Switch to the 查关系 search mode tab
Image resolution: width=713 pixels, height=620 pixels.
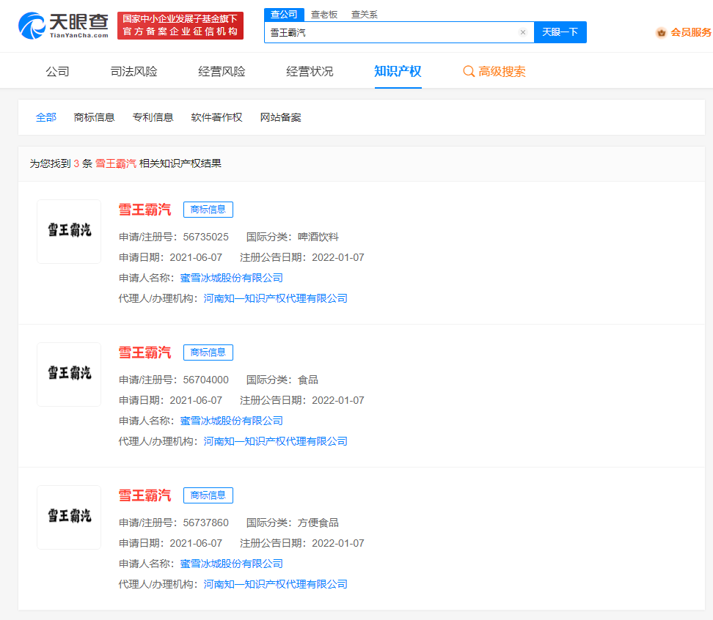[364, 15]
